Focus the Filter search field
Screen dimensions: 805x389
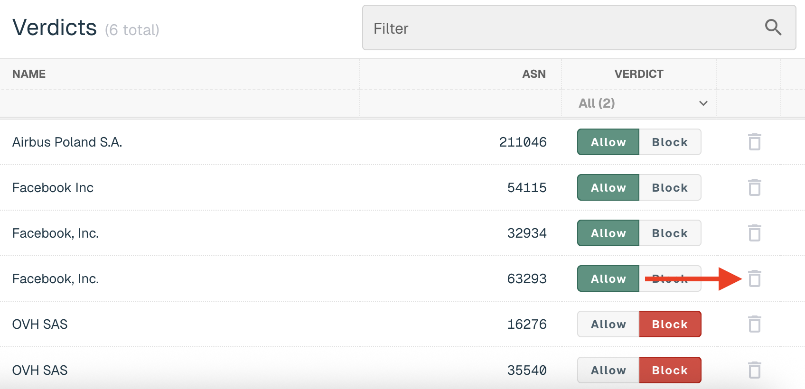(x=579, y=28)
